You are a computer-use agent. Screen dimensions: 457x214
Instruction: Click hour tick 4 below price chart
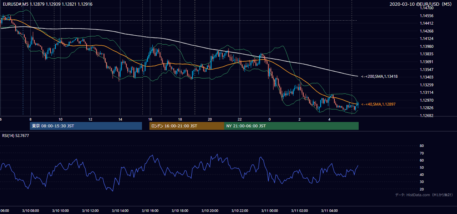click(x=329, y=119)
